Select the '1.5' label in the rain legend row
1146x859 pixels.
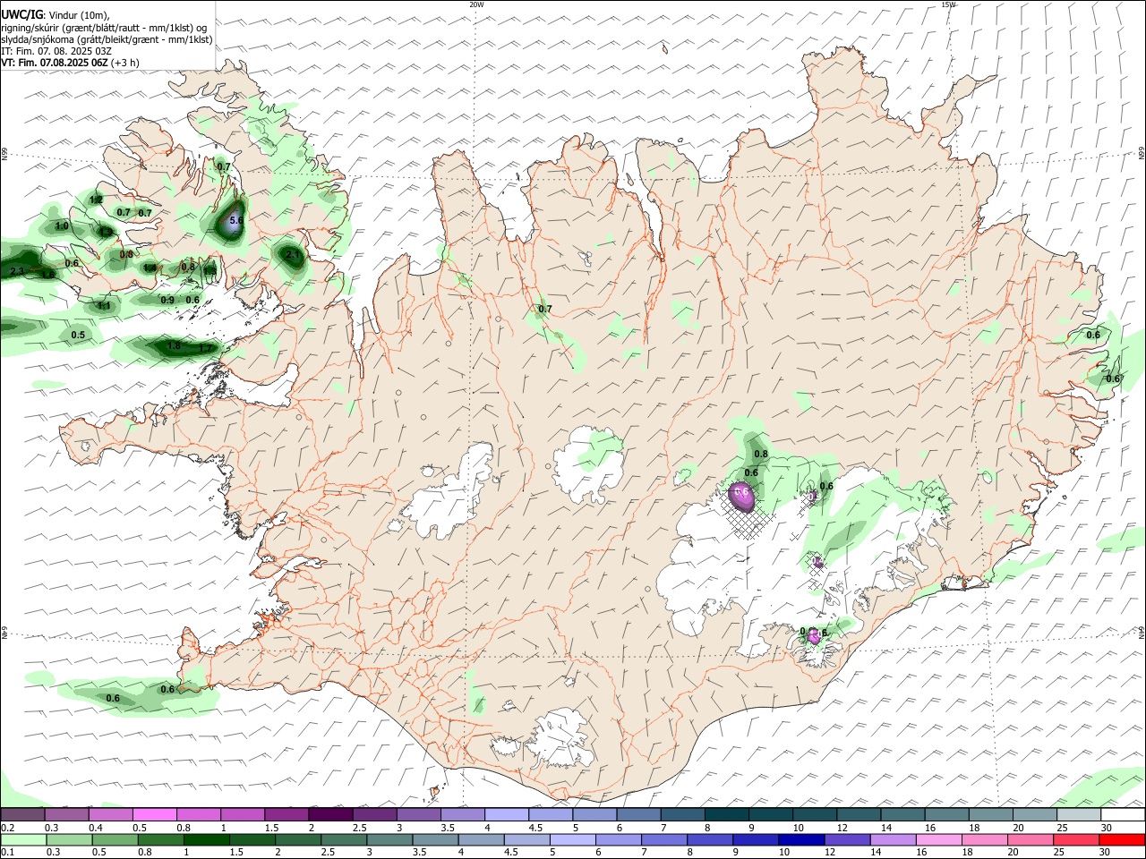click(235, 852)
